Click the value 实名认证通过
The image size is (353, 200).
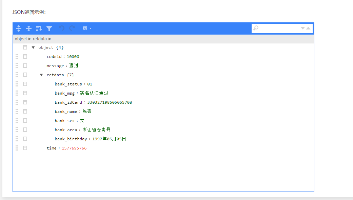[x=94, y=93]
